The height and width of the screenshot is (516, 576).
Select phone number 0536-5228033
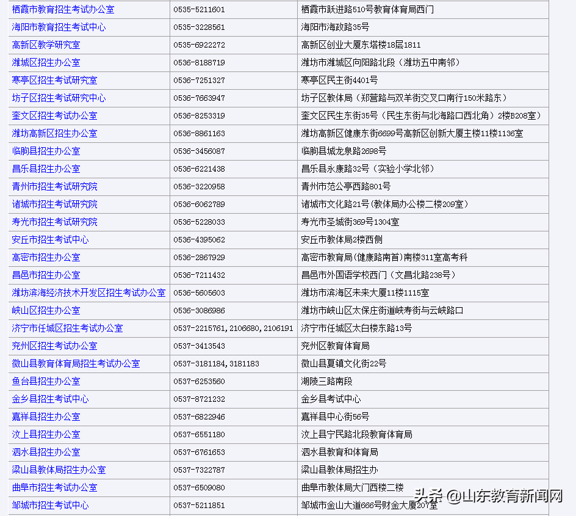tap(199, 222)
